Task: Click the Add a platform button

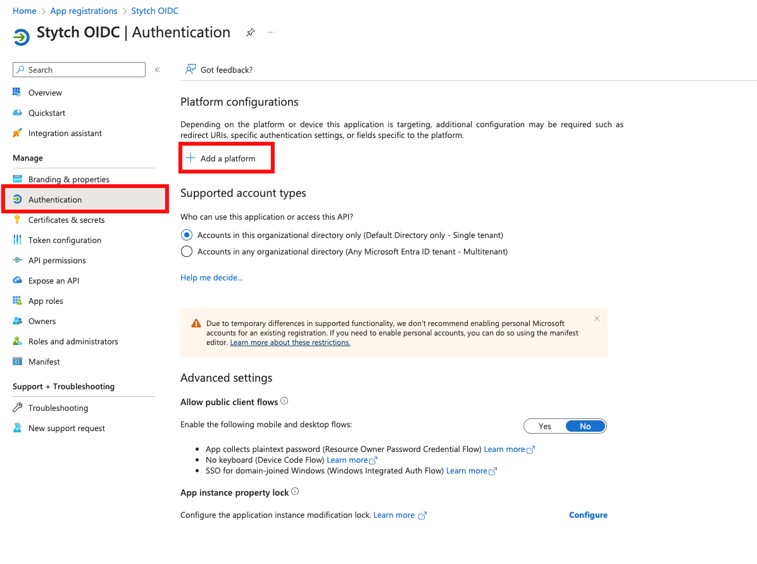Action: (226, 157)
